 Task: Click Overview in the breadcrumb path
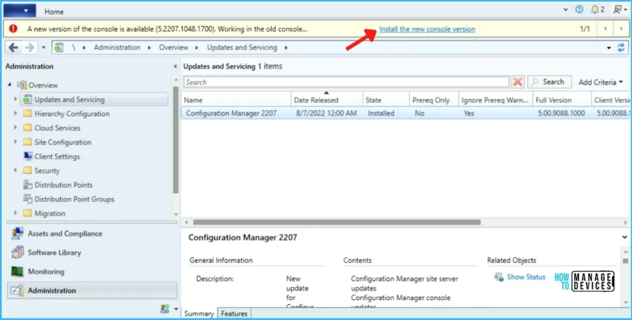(x=173, y=48)
